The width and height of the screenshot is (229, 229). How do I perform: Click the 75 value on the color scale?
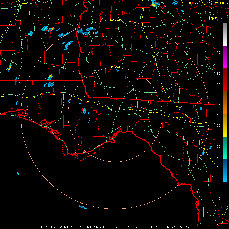point(219,42)
